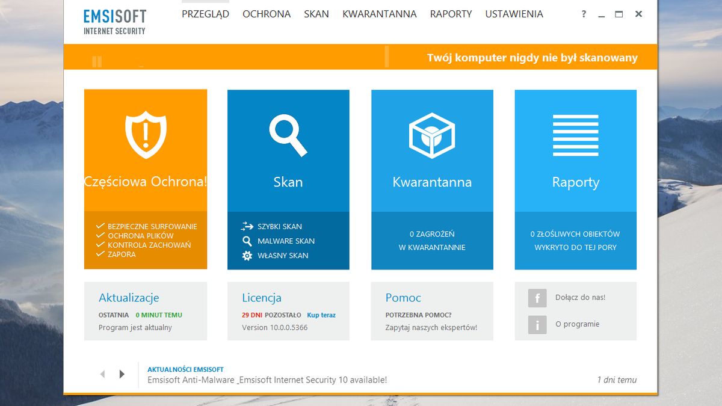Click the Aktualności Emsisoft label
722x406 pixels.
[x=185, y=369]
